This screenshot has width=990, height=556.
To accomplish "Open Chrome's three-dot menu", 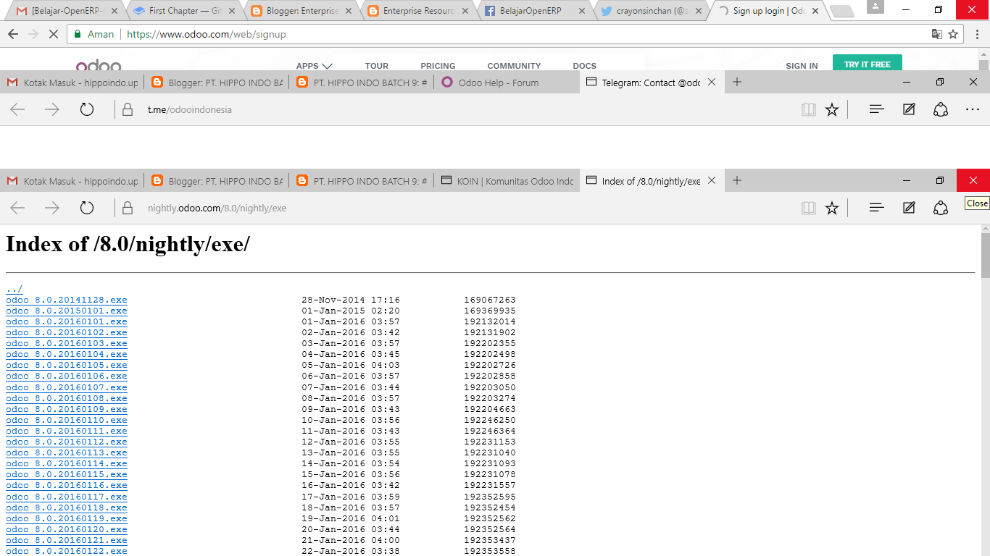I will pos(977,34).
